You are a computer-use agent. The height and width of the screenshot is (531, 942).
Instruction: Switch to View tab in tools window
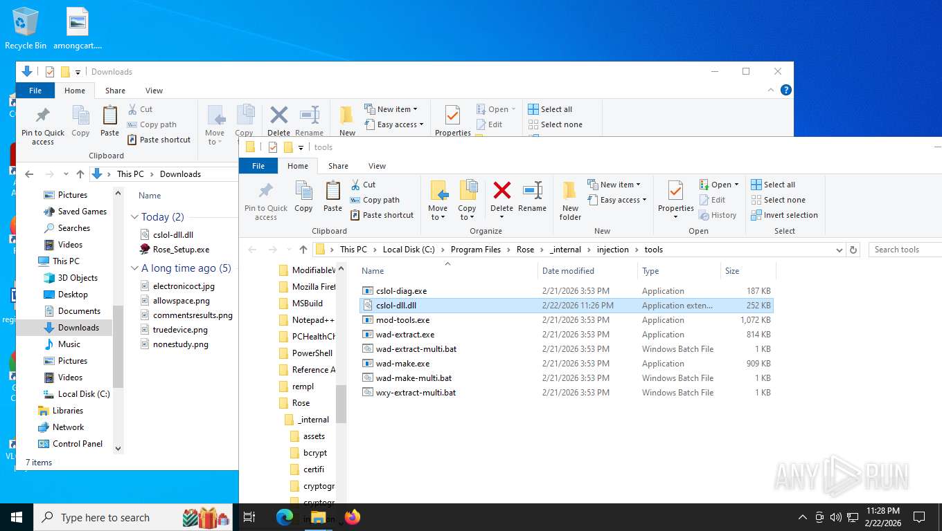click(377, 166)
